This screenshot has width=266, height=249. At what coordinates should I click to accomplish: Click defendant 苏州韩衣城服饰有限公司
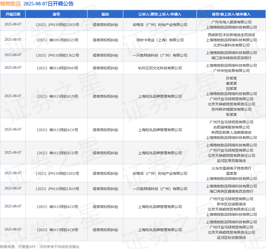pyautogui.click(x=231, y=109)
